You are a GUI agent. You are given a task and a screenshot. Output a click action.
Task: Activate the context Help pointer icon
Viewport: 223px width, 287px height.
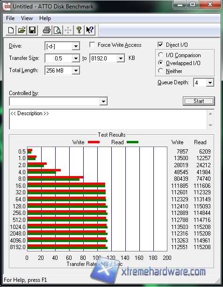90,30
